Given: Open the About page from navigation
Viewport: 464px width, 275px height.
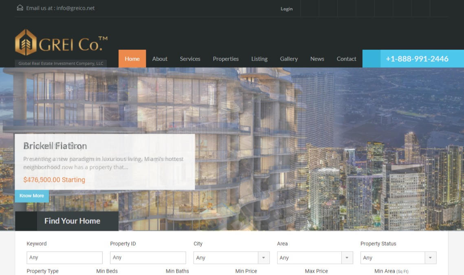Looking at the screenshot, I should 160,59.
